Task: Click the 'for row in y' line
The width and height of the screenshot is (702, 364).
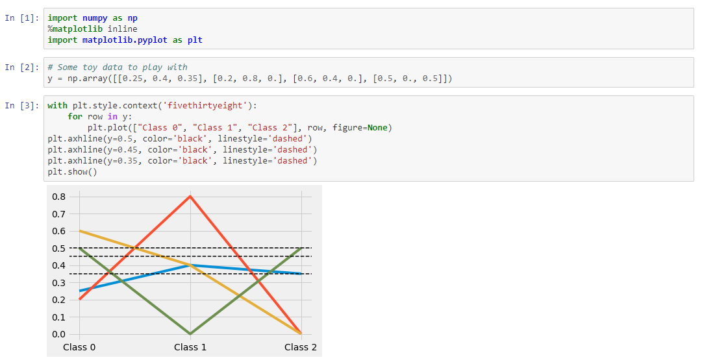Action: click(98, 117)
